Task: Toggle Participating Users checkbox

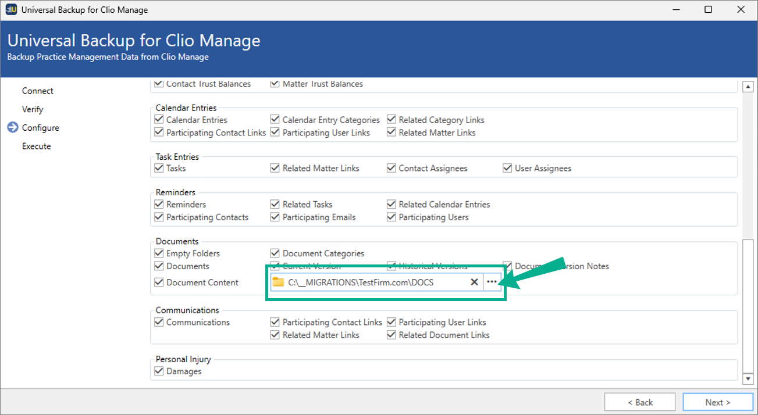Action: click(392, 217)
